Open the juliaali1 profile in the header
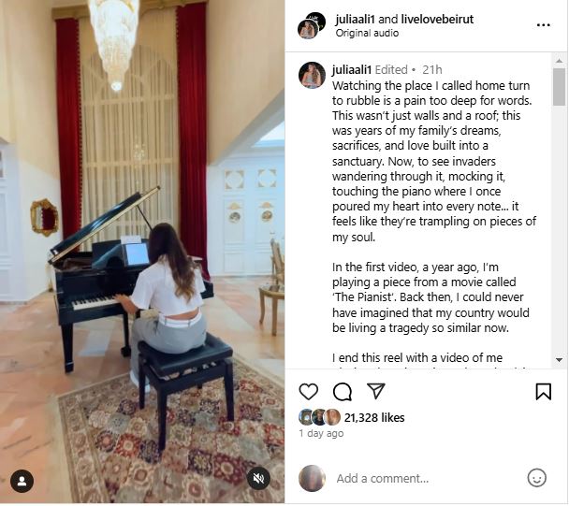The width and height of the screenshot is (569, 506). pyautogui.click(x=356, y=20)
